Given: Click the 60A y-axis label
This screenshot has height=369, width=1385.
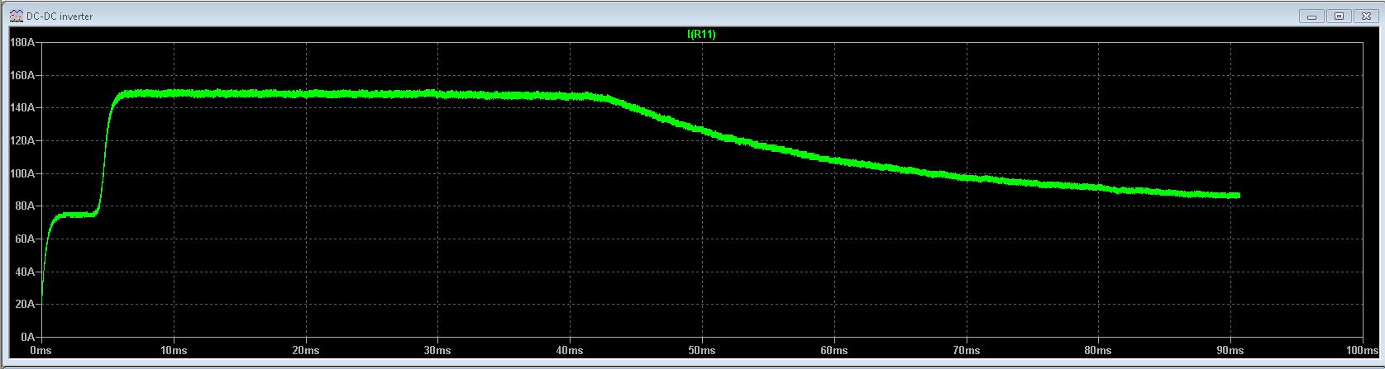Looking at the screenshot, I should [25, 239].
